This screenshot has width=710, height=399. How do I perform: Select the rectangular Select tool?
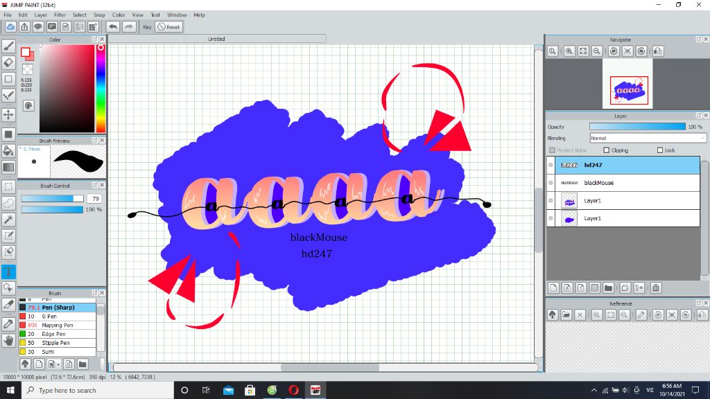point(8,186)
